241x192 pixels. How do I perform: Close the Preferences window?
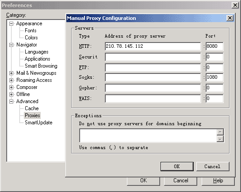tap(235, 5)
